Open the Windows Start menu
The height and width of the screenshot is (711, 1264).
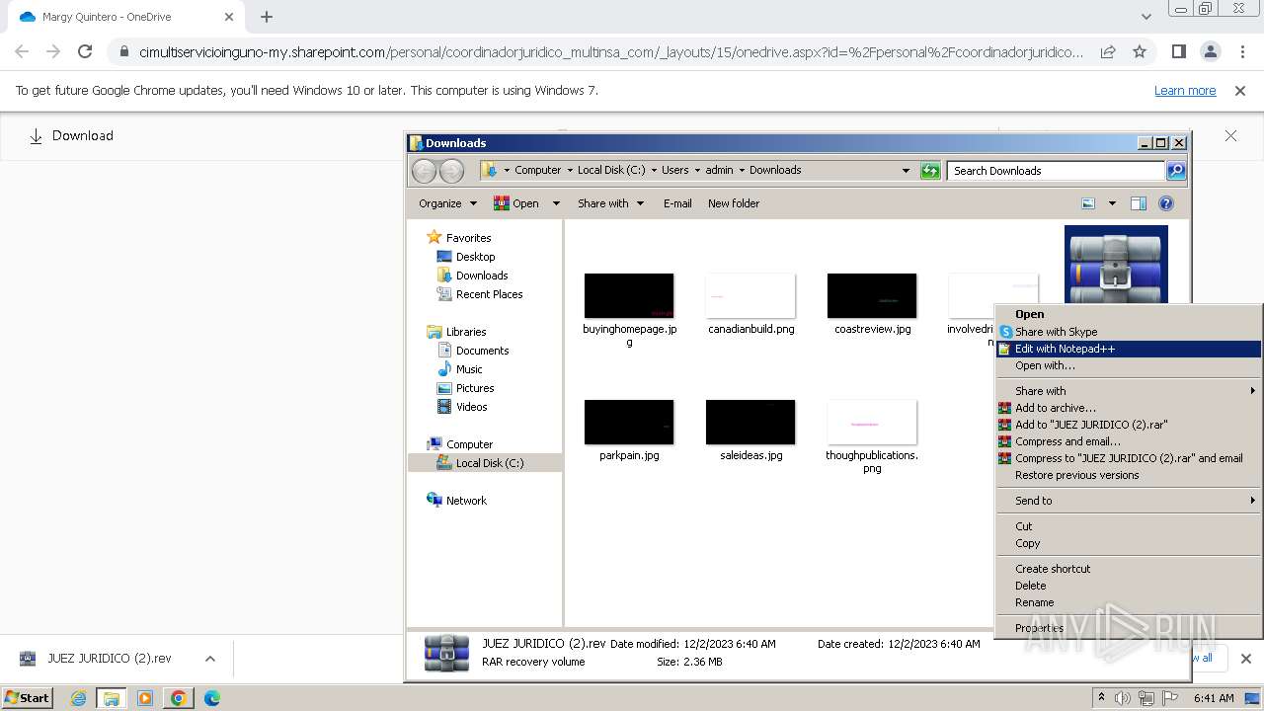coord(28,697)
